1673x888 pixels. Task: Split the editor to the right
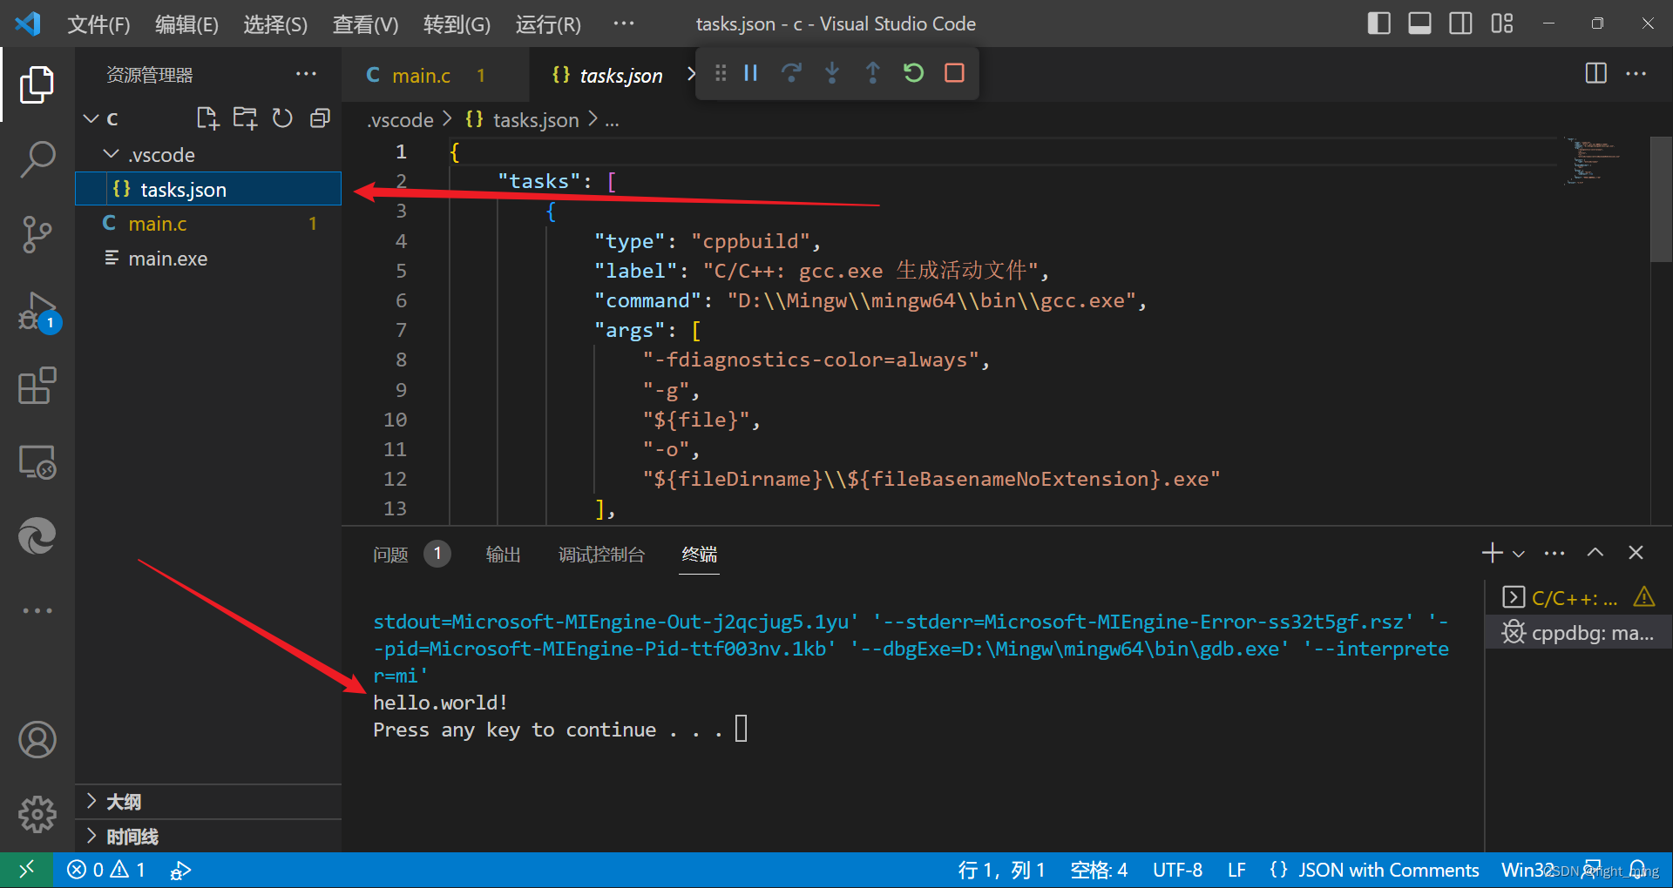1595,73
